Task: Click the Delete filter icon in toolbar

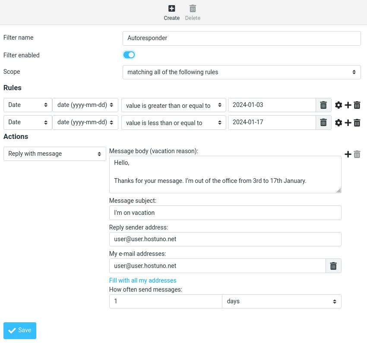Action: tap(193, 9)
